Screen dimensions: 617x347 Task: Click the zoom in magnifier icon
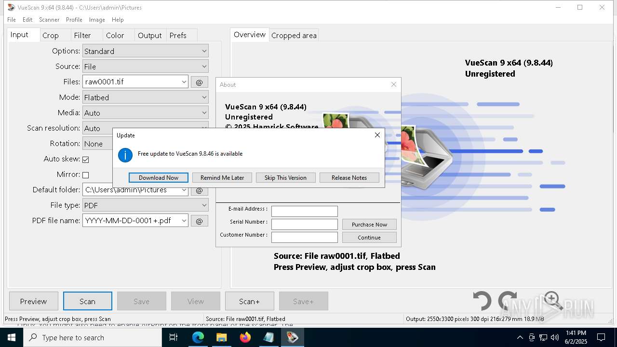tap(553, 300)
